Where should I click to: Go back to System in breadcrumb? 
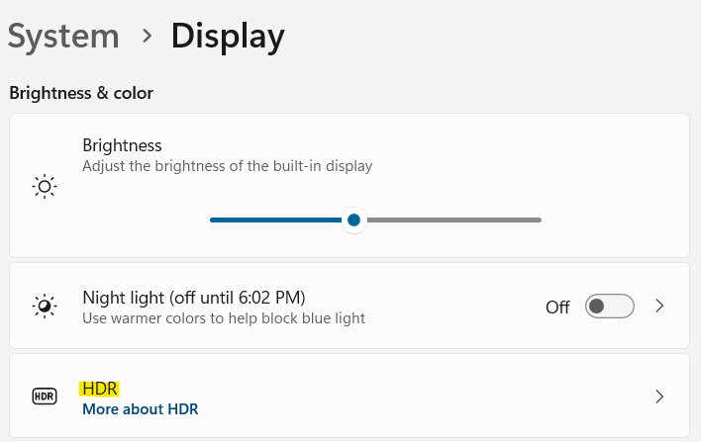[x=63, y=37]
